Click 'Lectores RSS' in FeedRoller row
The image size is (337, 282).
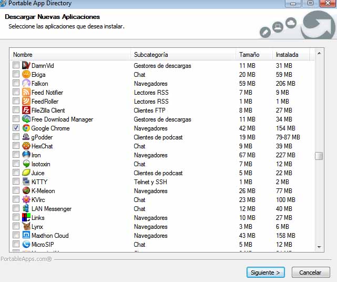(x=151, y=102)
